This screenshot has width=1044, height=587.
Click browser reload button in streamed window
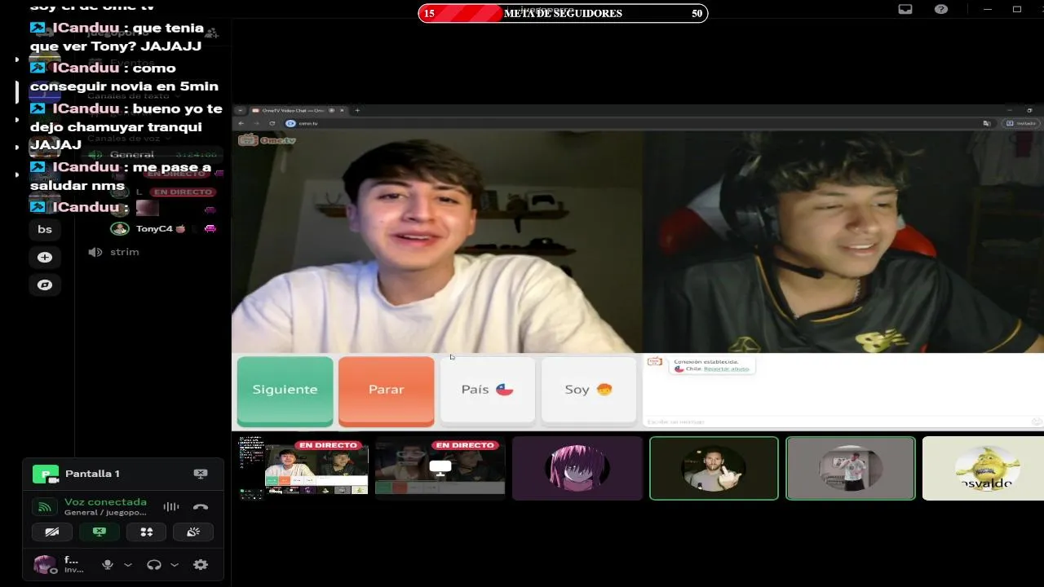tap(272, 123)
